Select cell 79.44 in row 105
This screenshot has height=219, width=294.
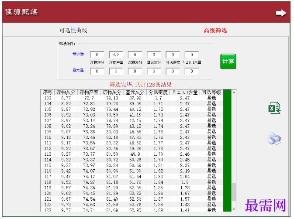112,109
